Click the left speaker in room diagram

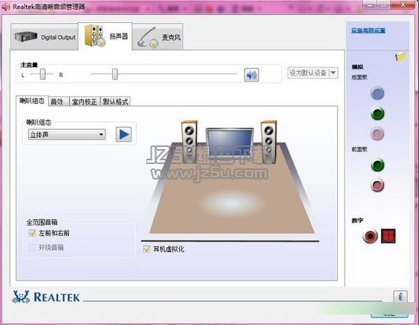189,142
